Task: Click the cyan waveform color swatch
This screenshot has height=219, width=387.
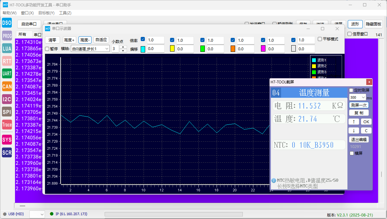Action: (x=143, y=49)
